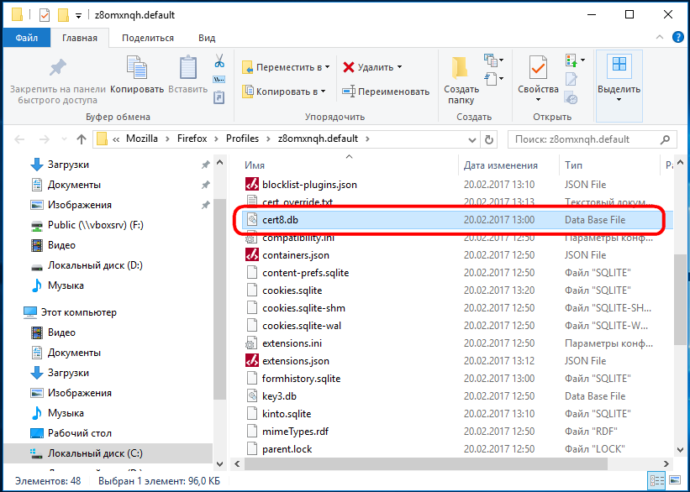Open the Delete dropdown arrow
This screenshot has height=492, width=690.
(x=399, y=67)
